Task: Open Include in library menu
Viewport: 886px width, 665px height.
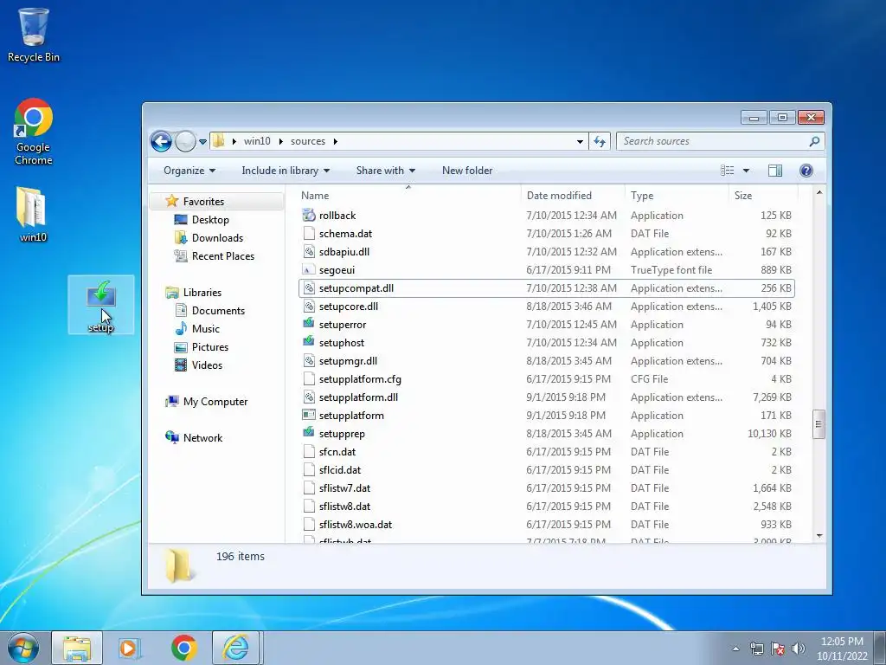Action: pos(286,171)
